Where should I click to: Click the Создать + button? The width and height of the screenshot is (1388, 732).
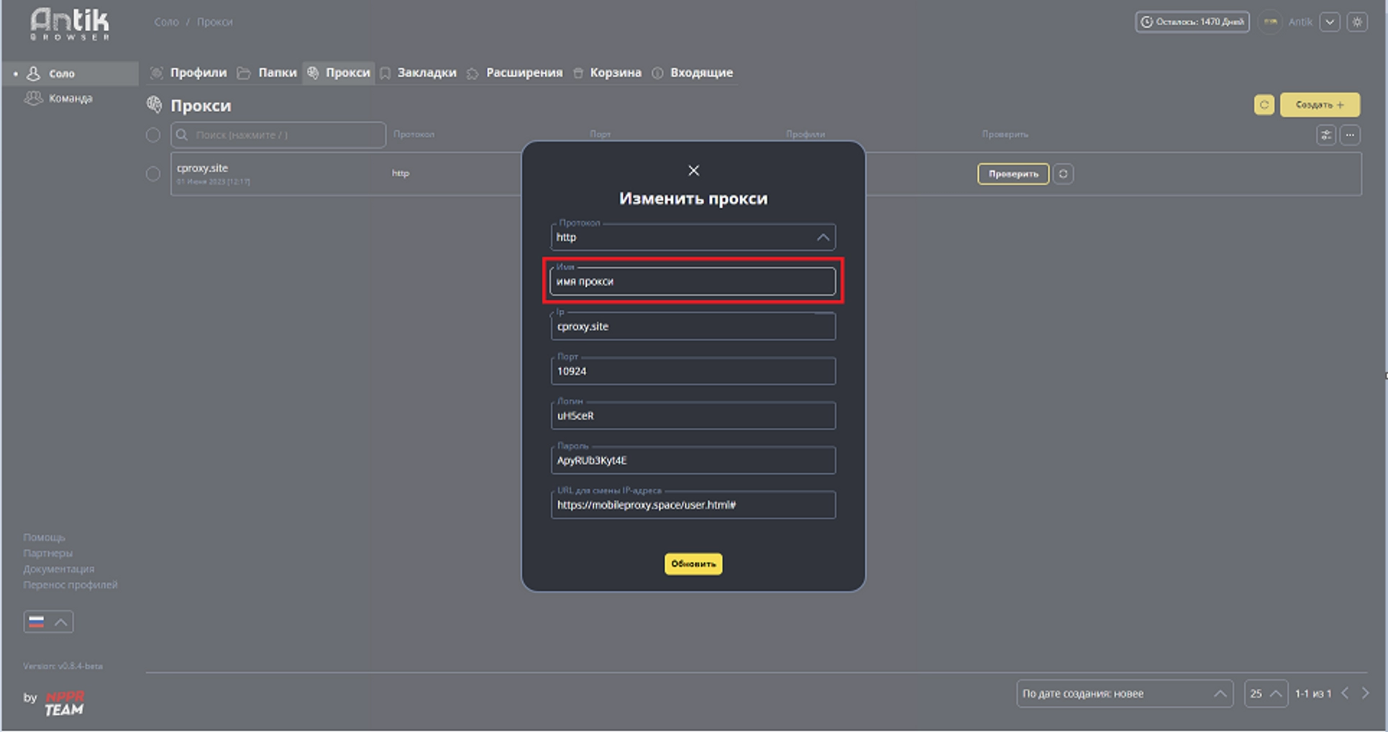1320,105
